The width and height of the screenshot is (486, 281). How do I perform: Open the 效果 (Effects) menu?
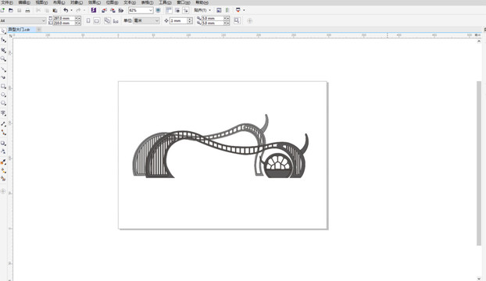point(95,2)
